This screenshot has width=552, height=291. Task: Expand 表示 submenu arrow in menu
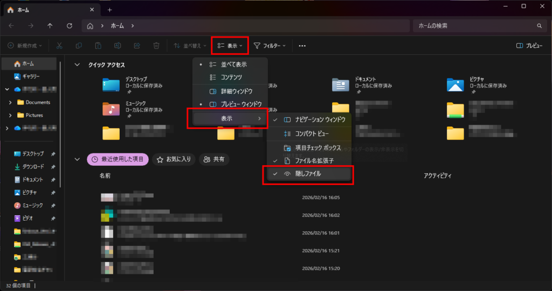click(259, 119)
